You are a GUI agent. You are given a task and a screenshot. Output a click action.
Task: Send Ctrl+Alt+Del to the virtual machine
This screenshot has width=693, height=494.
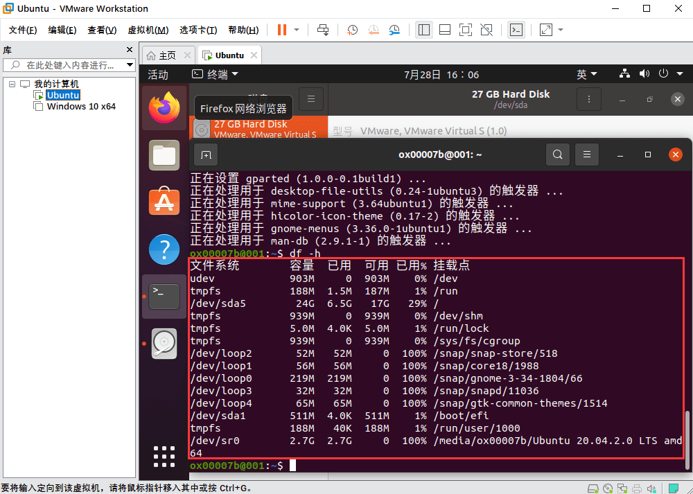323,30
